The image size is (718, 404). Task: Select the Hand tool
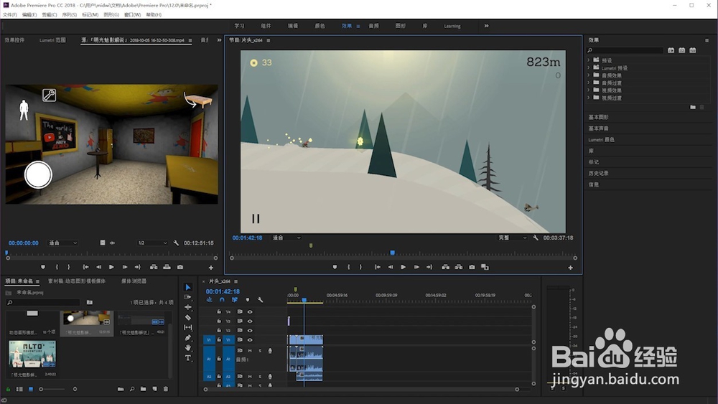coord(187,348)
